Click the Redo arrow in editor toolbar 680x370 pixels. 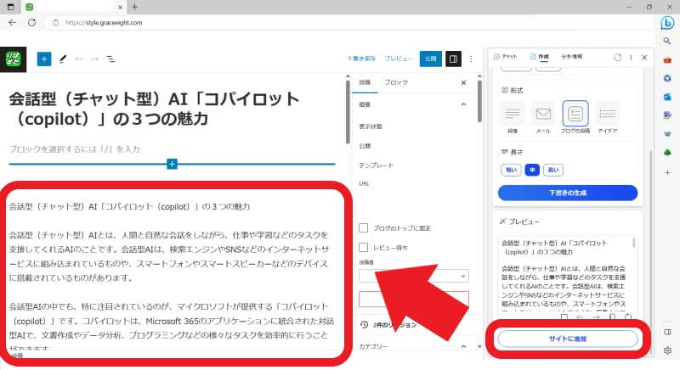(x=94, y=59)
